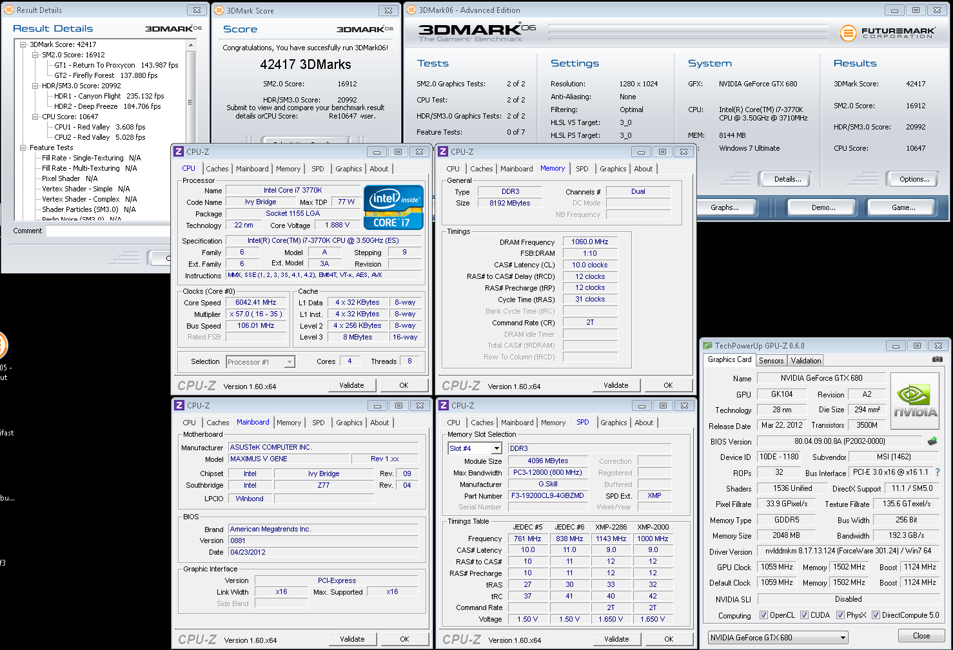
Task: Click the Z icon of CPU-Z SPD window
Action: 444,405
